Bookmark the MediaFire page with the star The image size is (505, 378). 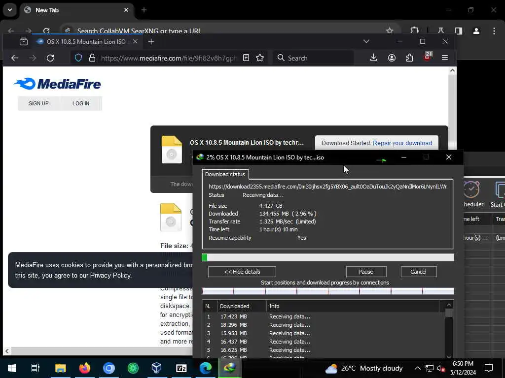click(260, 58)
